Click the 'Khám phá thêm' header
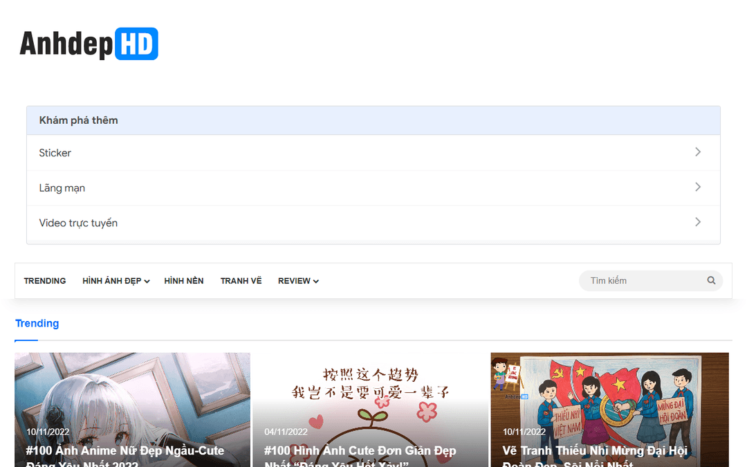 click(x=373, y=120)
